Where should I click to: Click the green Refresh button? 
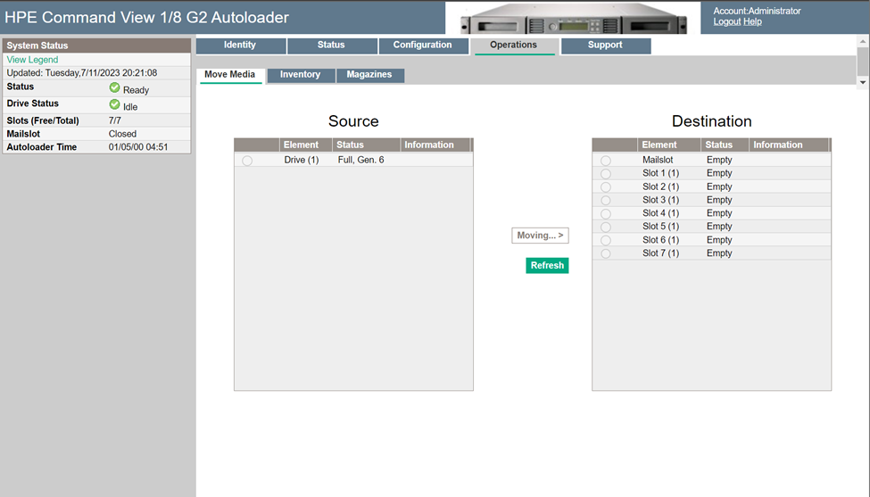click(x=547, y=265)
